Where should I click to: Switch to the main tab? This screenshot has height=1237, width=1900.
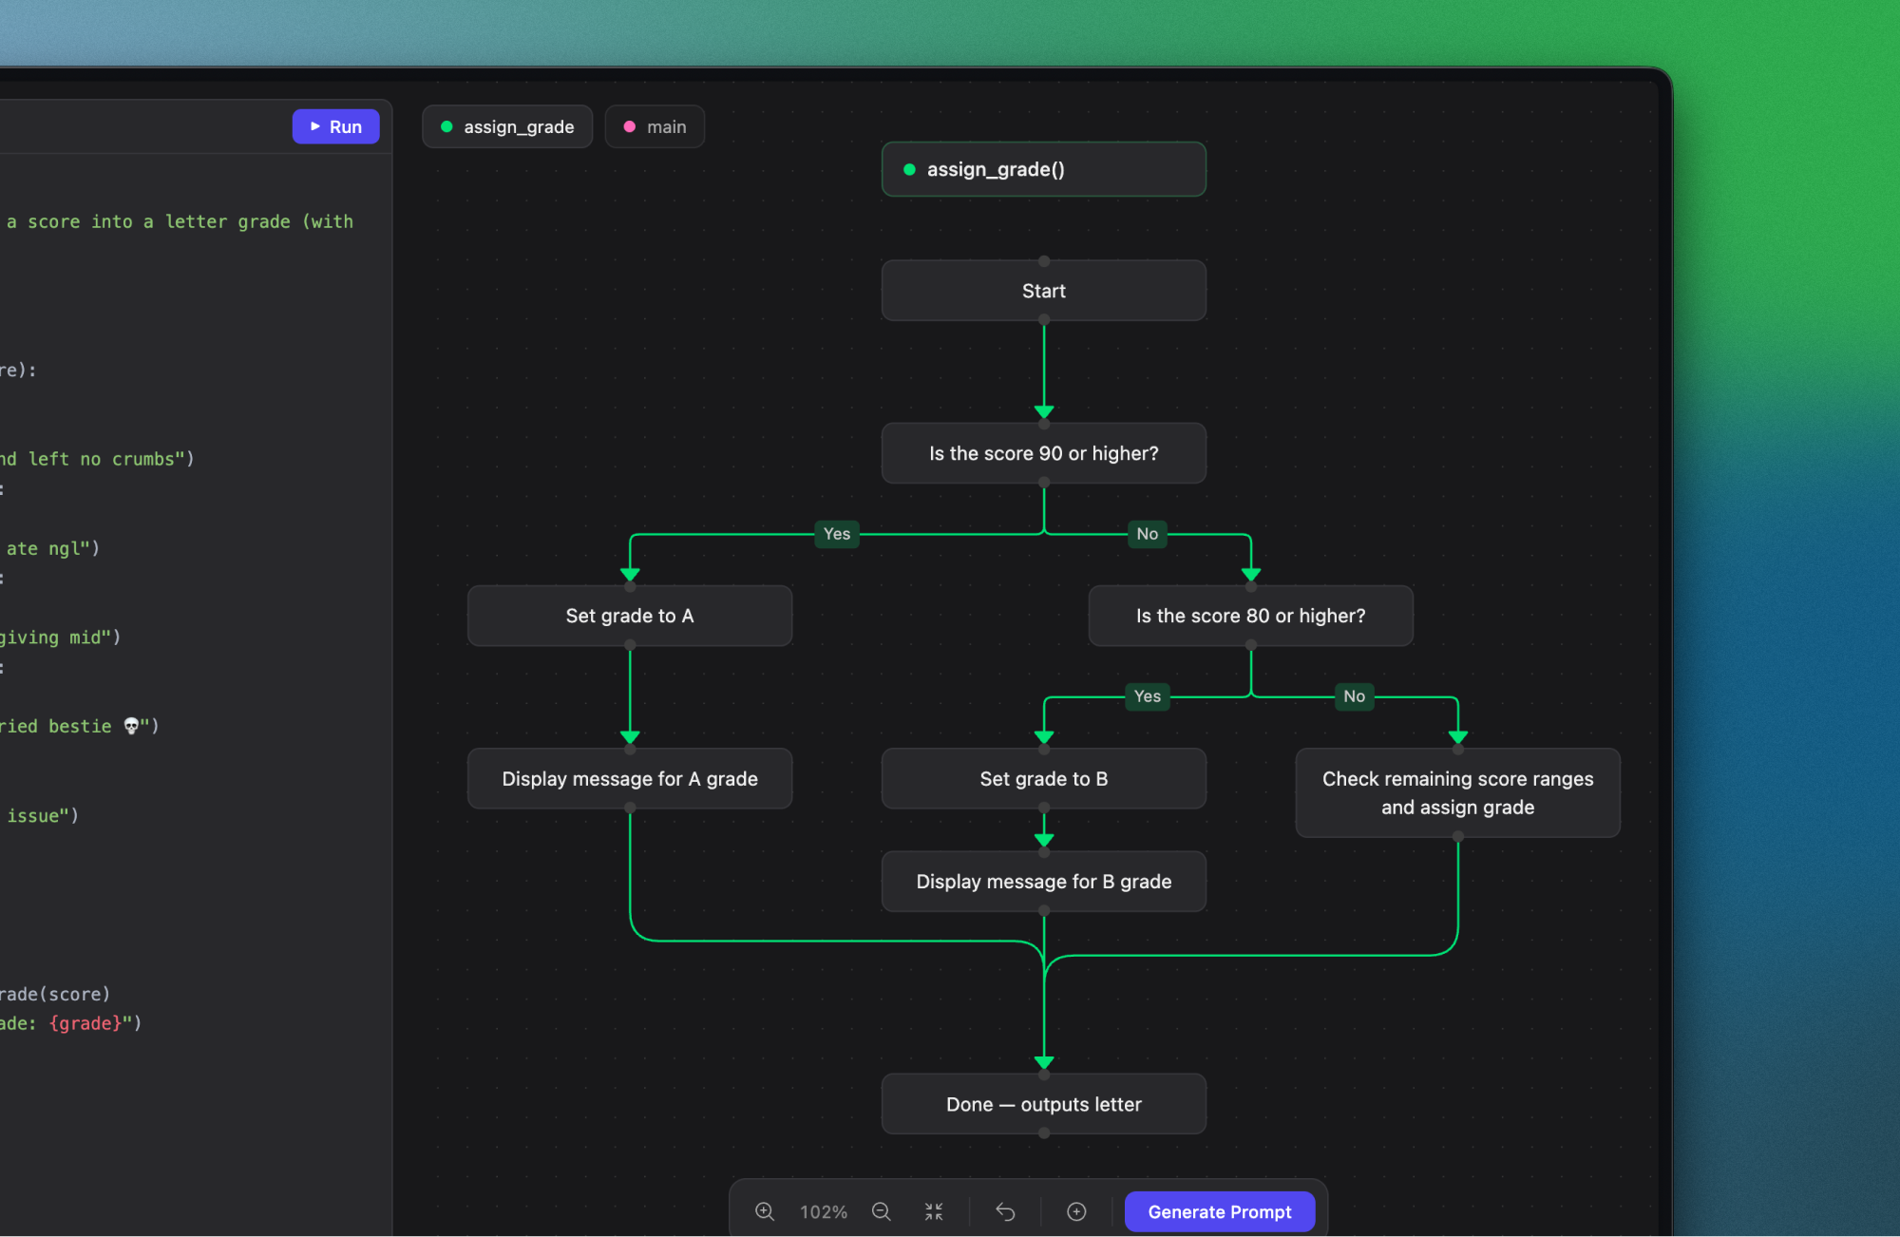(655, 126)
